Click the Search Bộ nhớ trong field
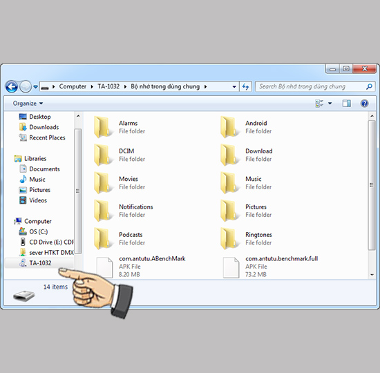380x373 pixels. click(x=312, y=86)
